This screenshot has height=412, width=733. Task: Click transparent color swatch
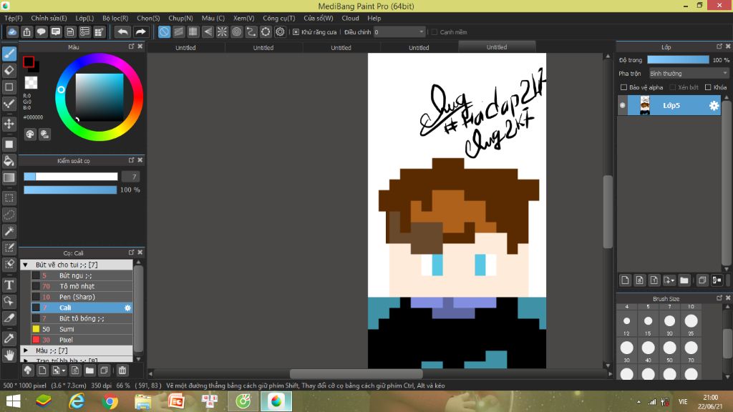(x=31, y=83)
